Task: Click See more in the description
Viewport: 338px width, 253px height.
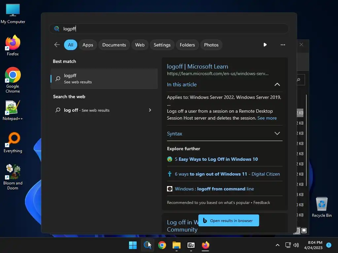Action: (267, 118)
